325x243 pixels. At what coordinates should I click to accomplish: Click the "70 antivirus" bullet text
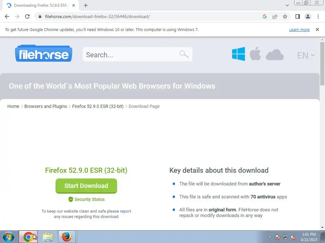pyautogui.click(x=263, y=197)
